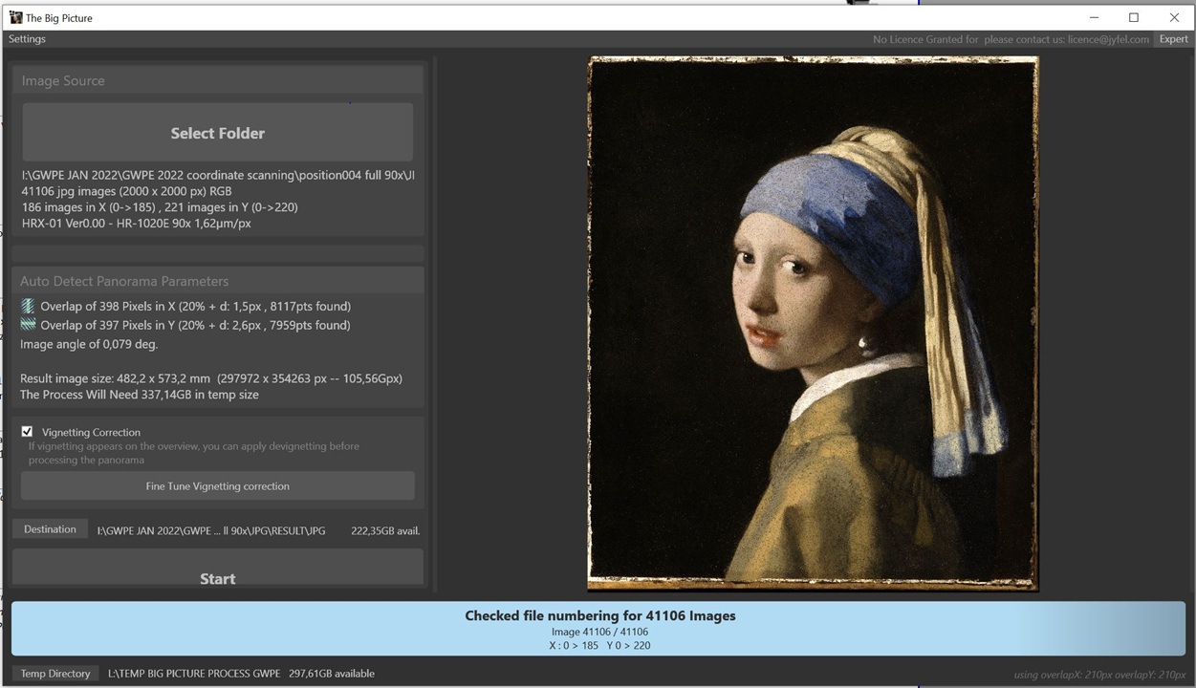
Task: Click the Overlap in Y striped icon
Action: [x=28, y=326]
